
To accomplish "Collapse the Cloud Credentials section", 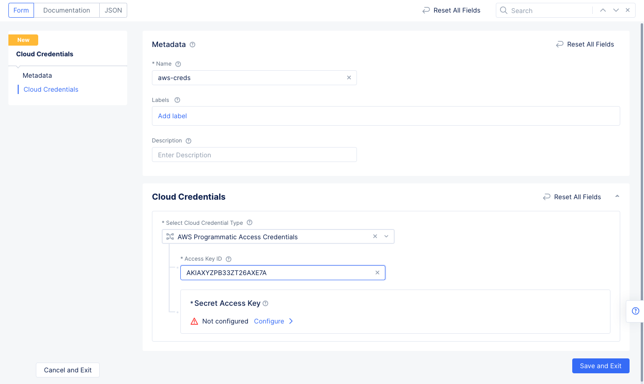I will [617, 196].
